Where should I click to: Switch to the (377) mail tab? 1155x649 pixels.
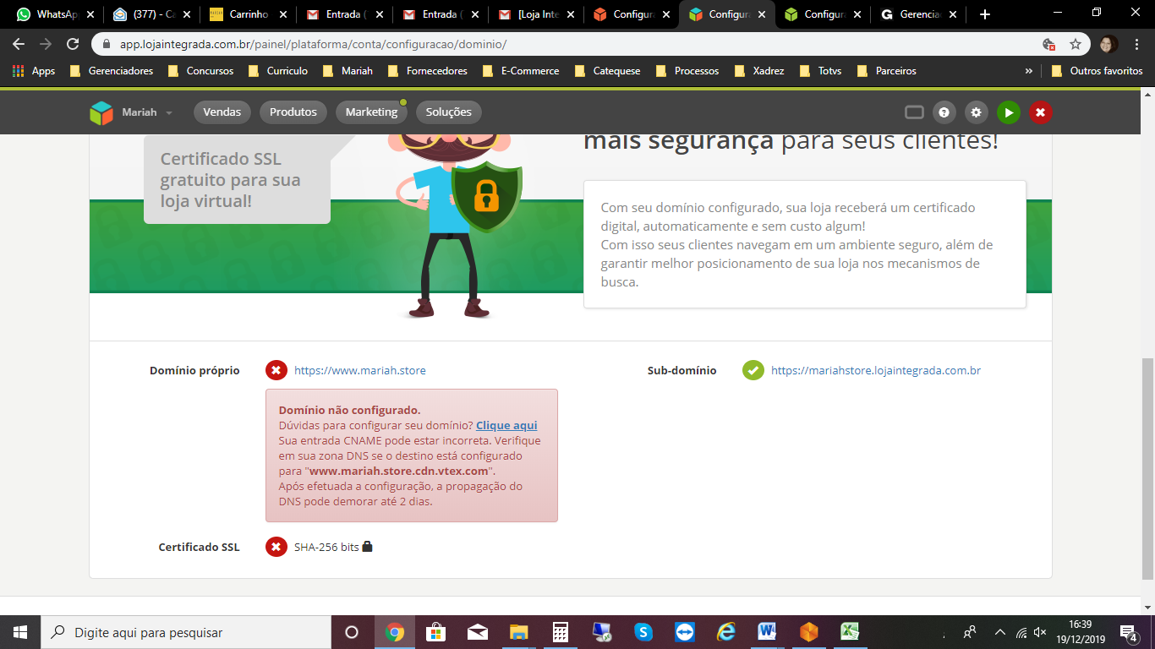tap(152, 14)
